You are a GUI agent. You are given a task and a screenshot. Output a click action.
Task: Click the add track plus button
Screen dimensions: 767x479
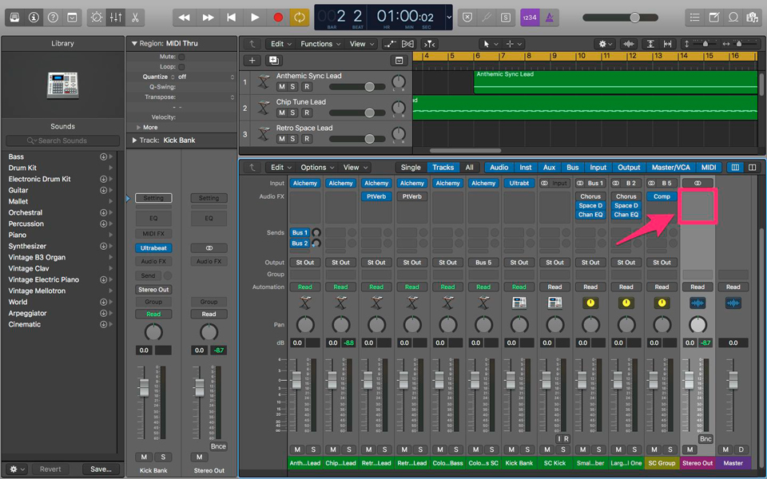[x=252, y=61]
